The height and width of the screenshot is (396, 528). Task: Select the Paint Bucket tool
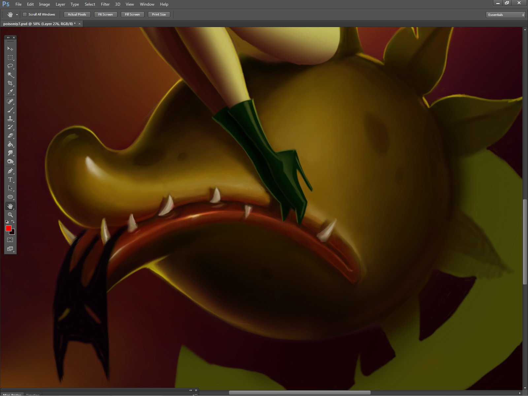10,144
